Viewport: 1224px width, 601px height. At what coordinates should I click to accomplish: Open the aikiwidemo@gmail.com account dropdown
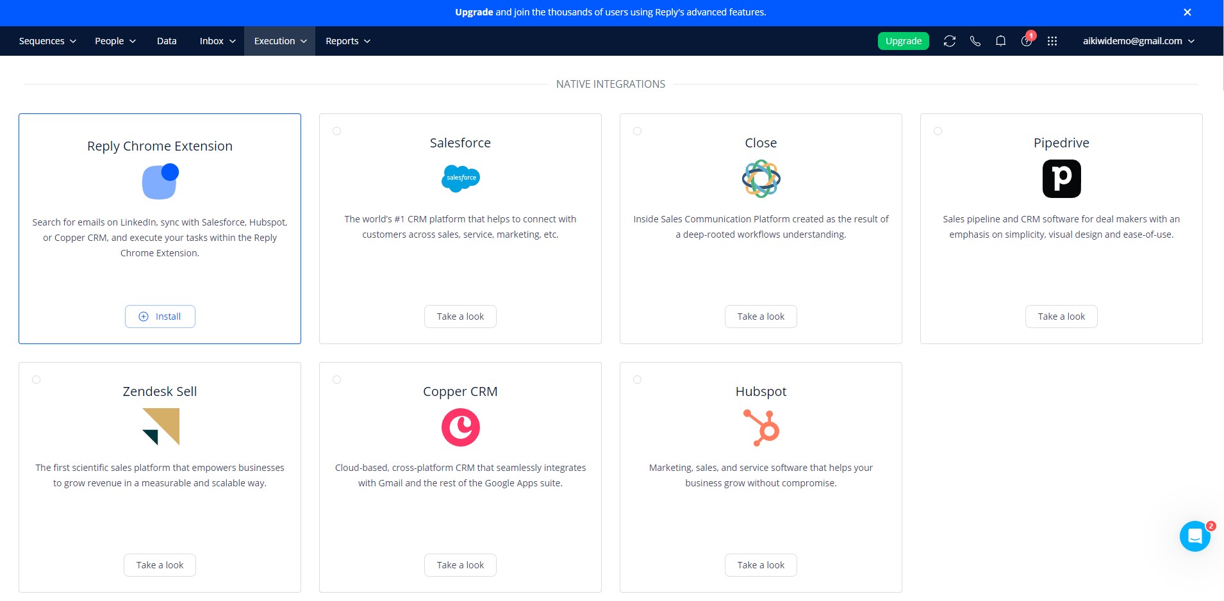pyautogui.click(x=1139, y=41)
